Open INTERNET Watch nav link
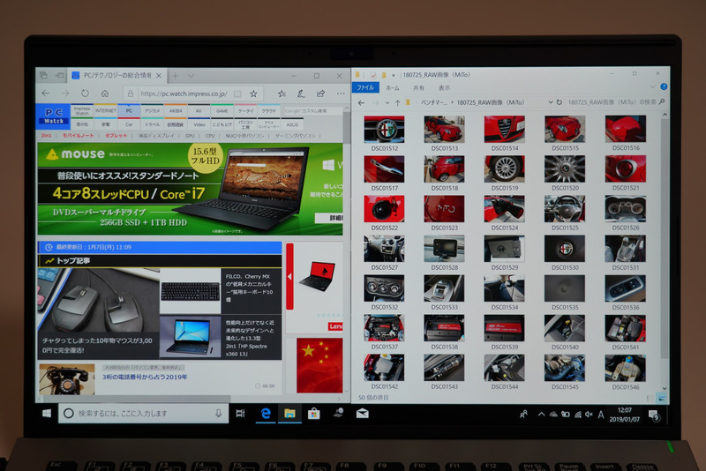 pos(105,110)
